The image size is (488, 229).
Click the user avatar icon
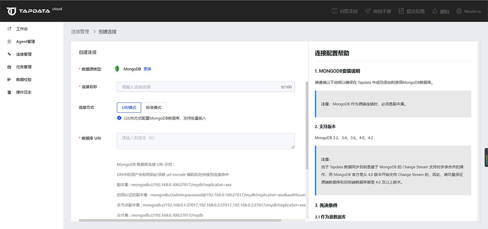tap(459, 11)
